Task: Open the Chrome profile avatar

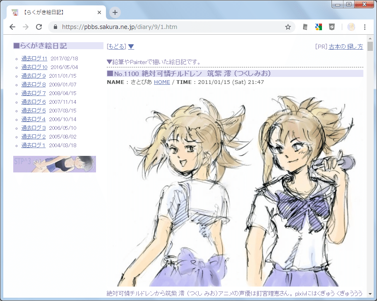Action: pos(351,27)
